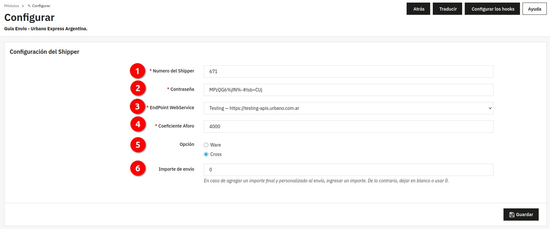This screenshot has height=229, width=550.
Task: Click the red number 4 step badge
Action: pos(138,124)
